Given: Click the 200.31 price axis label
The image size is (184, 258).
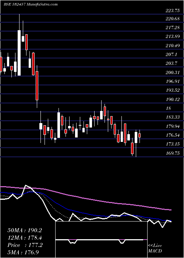Looking at the screenshot, I should click(x=172, y=72).
